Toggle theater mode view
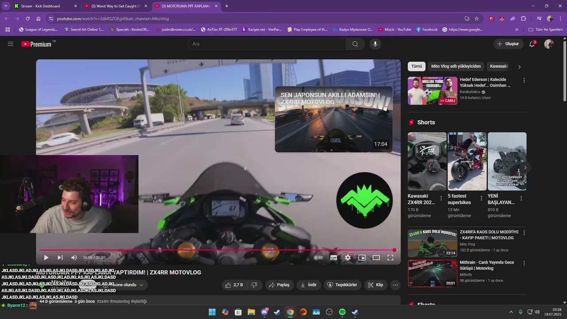The height and width of the screenshot is (319, 567). pos(376,257)
